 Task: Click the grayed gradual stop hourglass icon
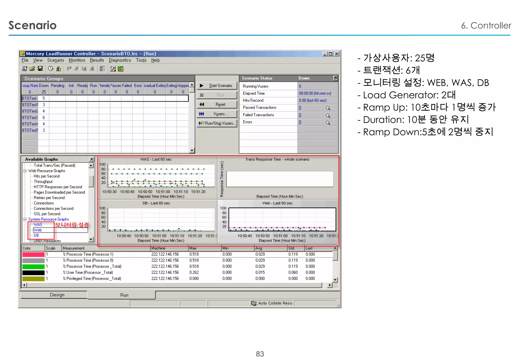(x=84, y=69)
